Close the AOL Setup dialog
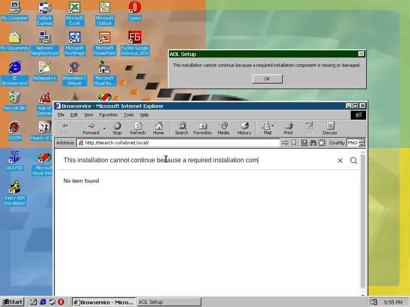The width and height of the screenshot is (410, 307). (362, 54)
